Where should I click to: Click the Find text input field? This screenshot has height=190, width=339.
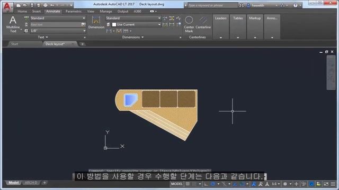[x=55, y=24]
